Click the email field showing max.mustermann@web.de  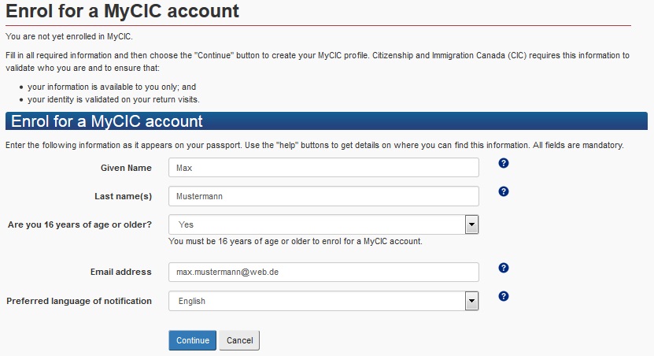tap(323, 272)
